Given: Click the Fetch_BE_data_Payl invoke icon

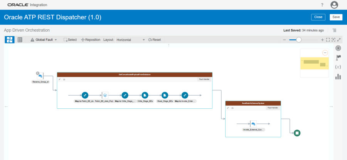Looking at the screenshot, I should (x=105, y=95).
